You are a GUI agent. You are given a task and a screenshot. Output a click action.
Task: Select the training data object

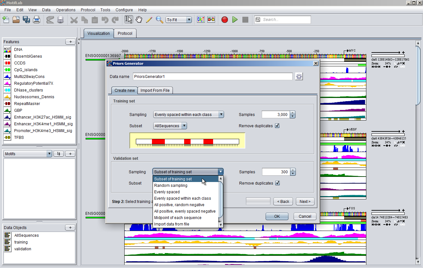click(21, 242)
